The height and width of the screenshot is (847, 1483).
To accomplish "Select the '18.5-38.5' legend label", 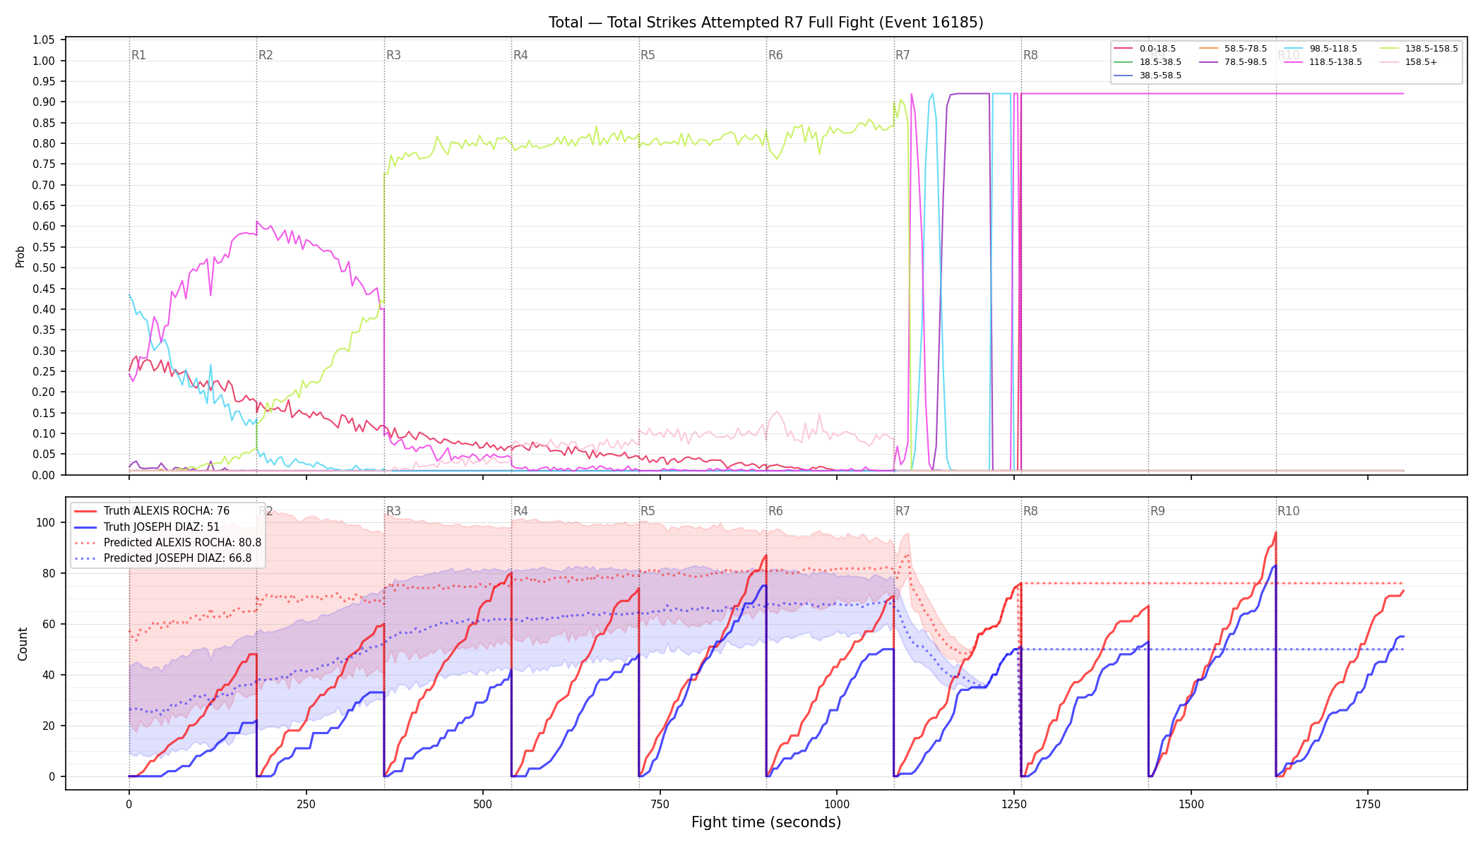I will point(1160,62).
